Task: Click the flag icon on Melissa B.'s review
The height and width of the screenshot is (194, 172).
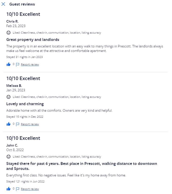Action: (18, 124)
